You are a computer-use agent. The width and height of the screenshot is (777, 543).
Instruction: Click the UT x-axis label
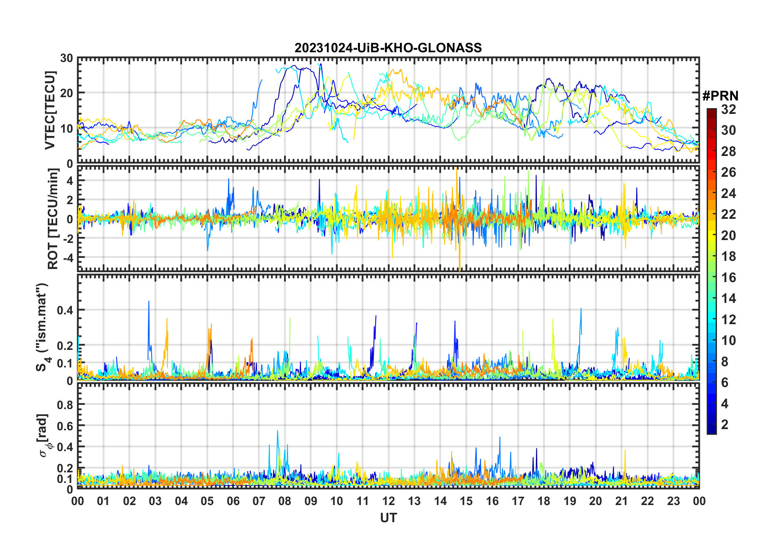pos(388,518)
